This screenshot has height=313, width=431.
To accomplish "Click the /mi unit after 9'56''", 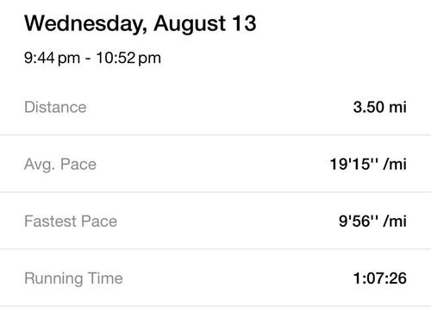I will click(x=395, y=222).
